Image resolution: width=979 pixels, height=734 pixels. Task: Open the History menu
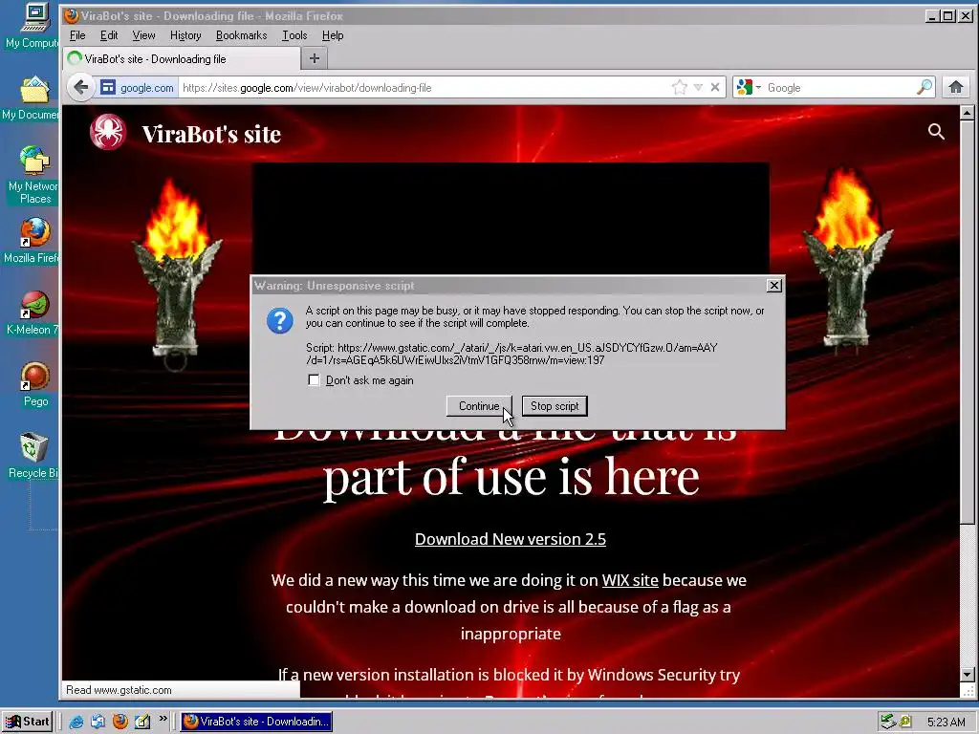coord(185,35)
